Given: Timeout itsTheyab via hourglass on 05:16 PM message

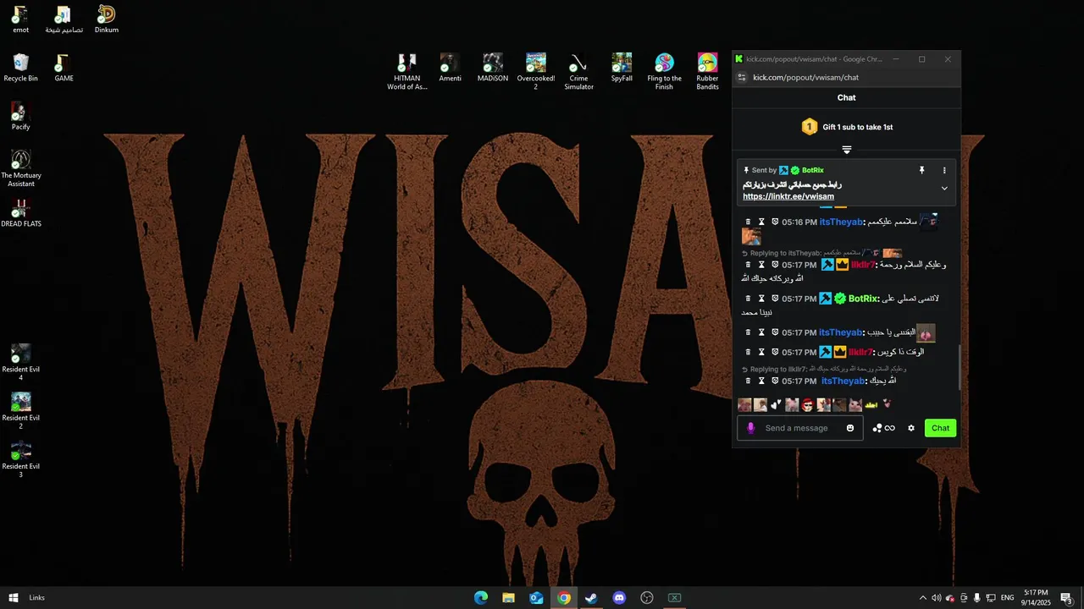Looking at the screenshot, I should [761, 222].
